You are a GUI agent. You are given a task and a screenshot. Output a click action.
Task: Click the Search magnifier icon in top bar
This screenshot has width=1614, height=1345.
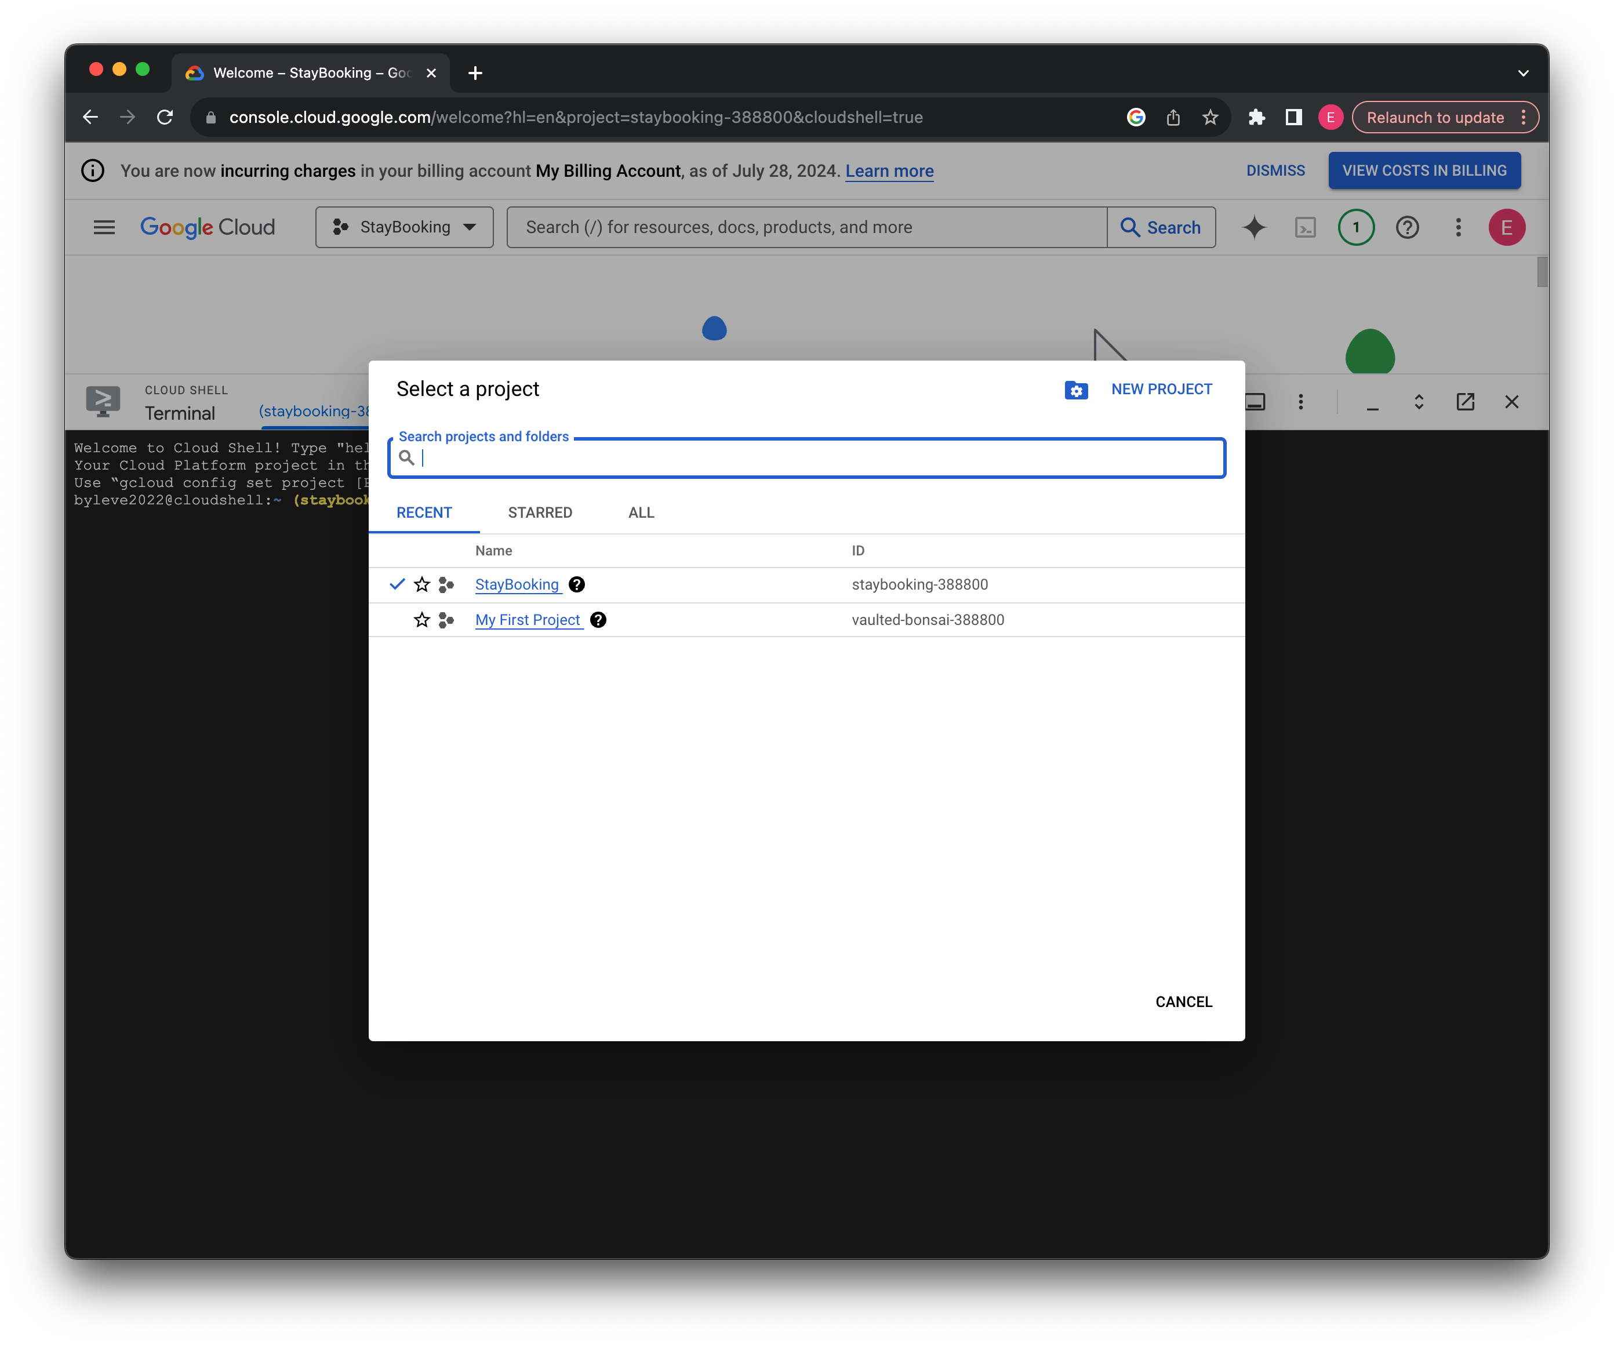(x=1130, y=227)
